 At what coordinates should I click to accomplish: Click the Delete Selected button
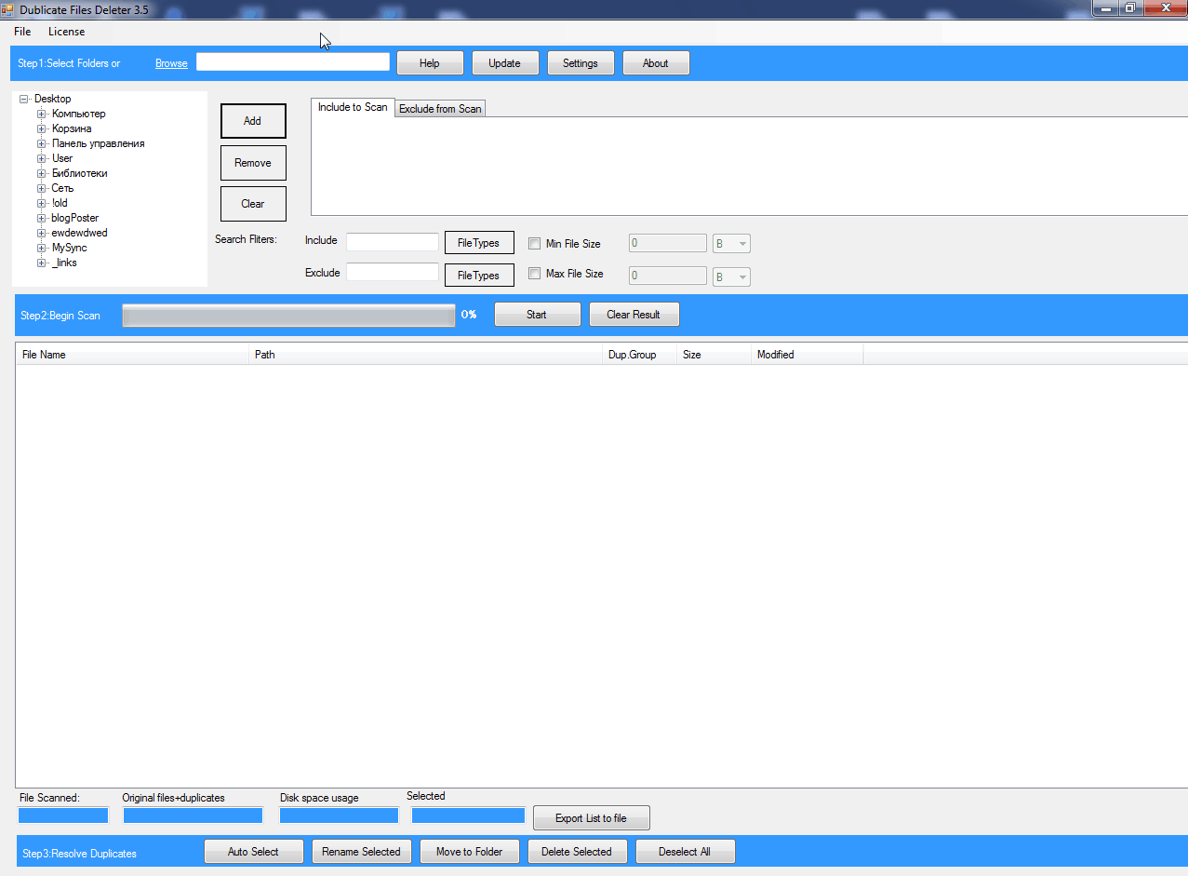577,852
